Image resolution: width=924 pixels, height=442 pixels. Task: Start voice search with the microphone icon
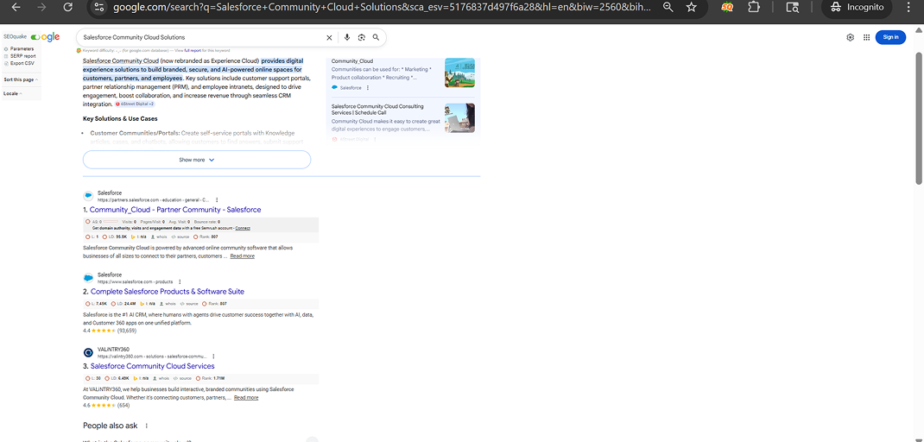coord(347,37)
